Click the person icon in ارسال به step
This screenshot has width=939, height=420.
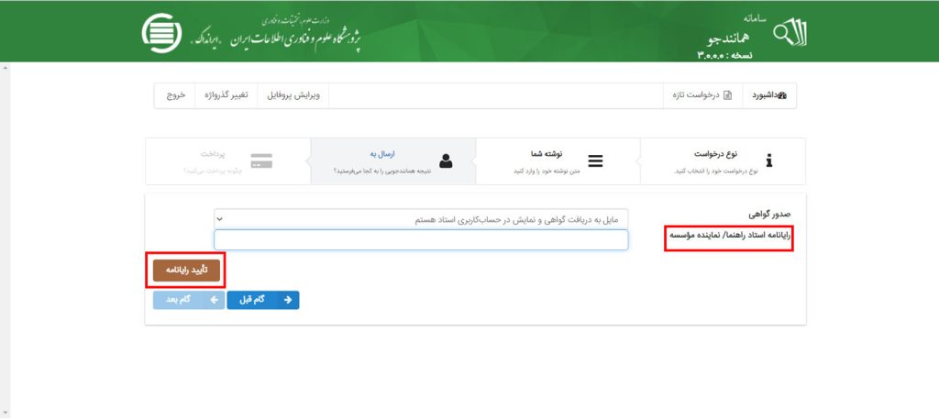pos(447,160)
